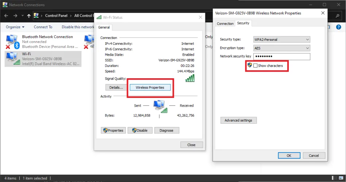Expand the Organize menu
This screenshot has height=182, width=346.
coord(15,27)
